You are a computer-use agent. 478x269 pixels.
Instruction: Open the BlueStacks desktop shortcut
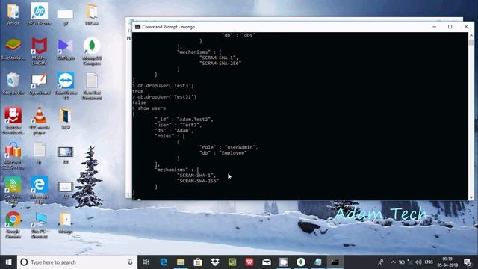coord(13,49)
